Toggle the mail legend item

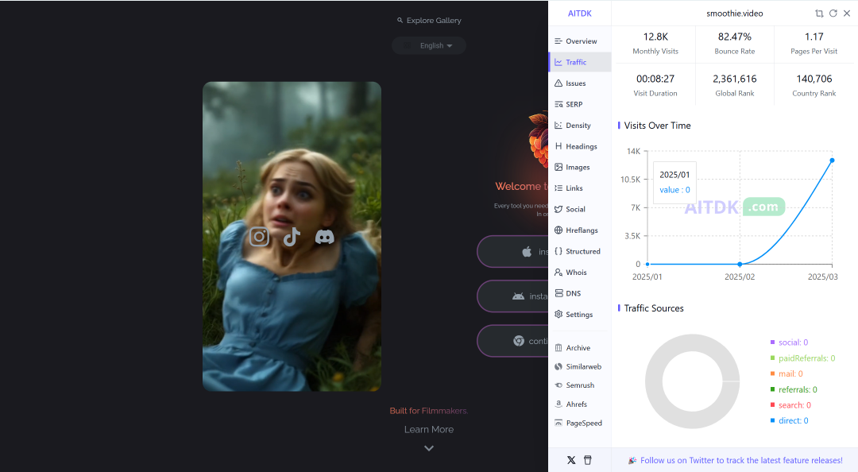click(x=786, y=373)
